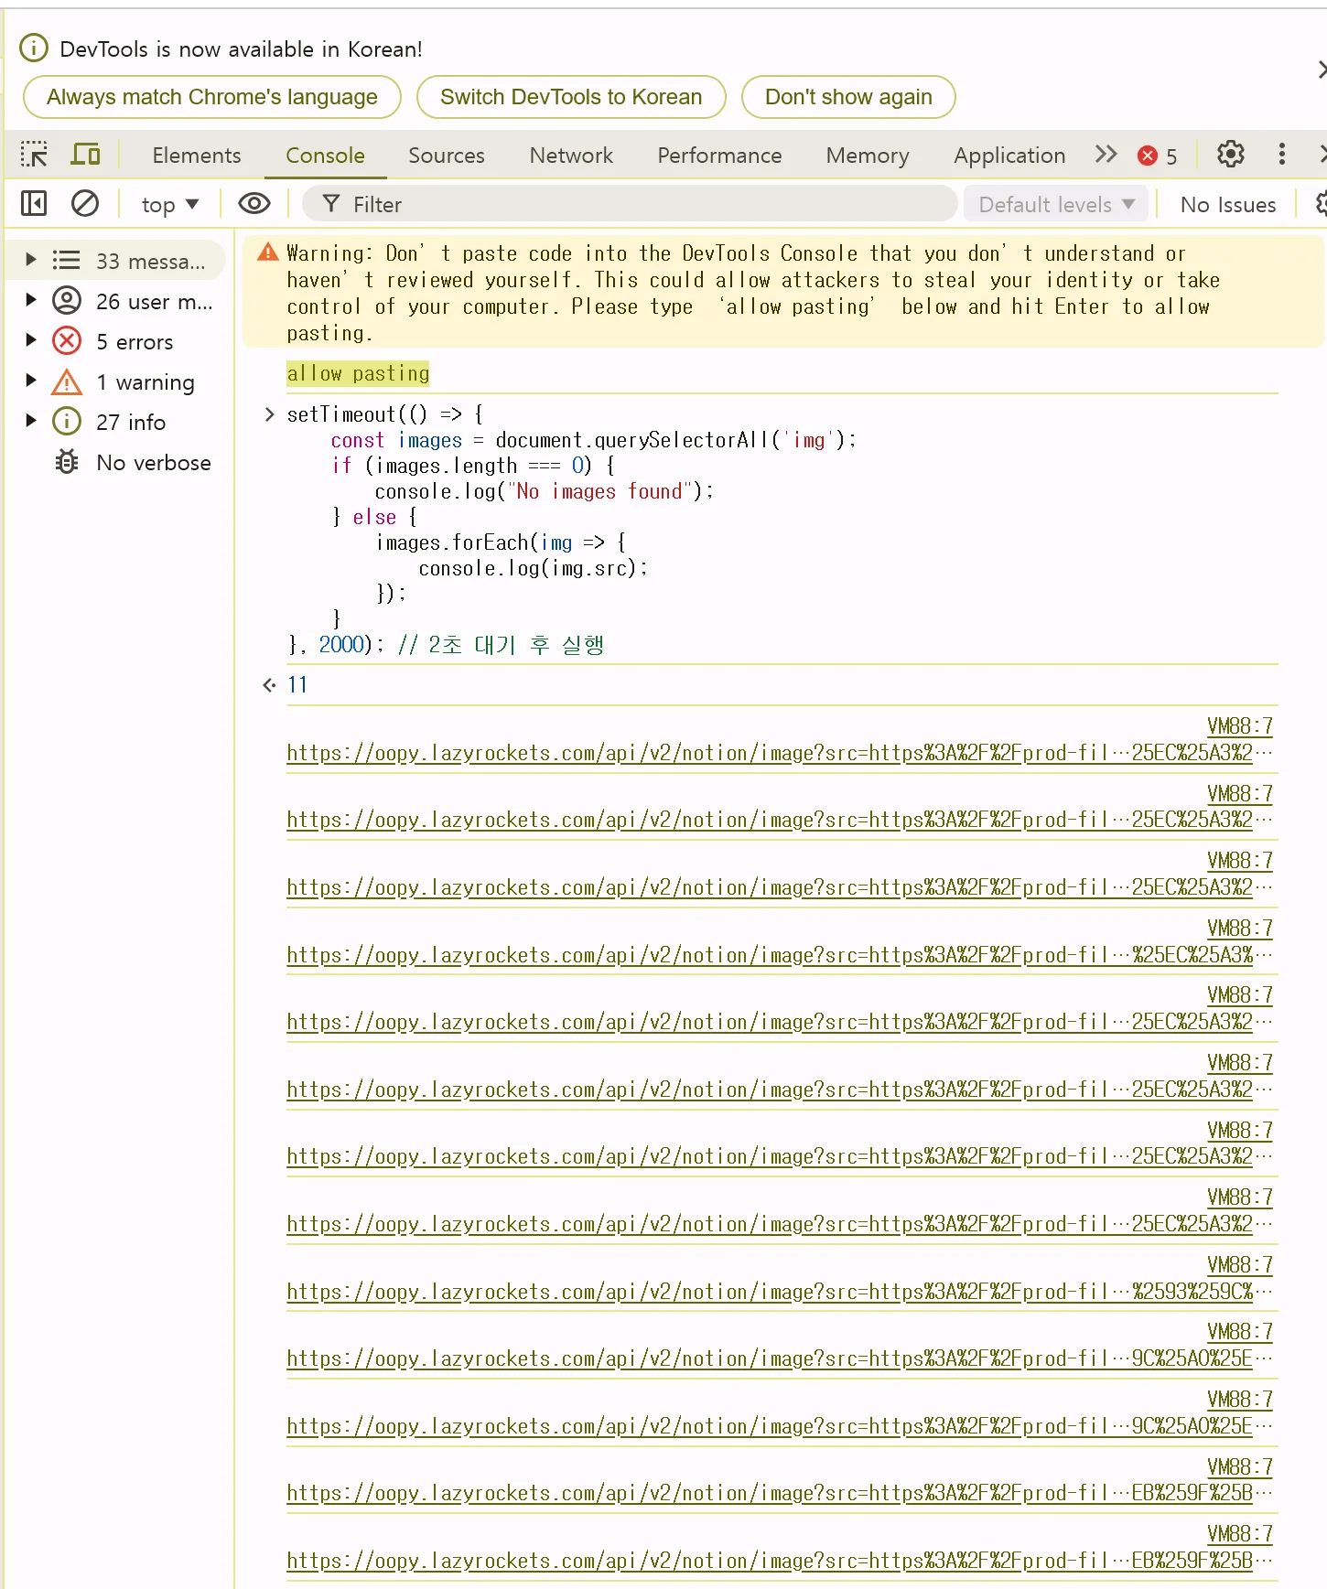Show more tabs with double chevron
The height and width of the screenshot is (1589, 1327).
click(1106, 155)
